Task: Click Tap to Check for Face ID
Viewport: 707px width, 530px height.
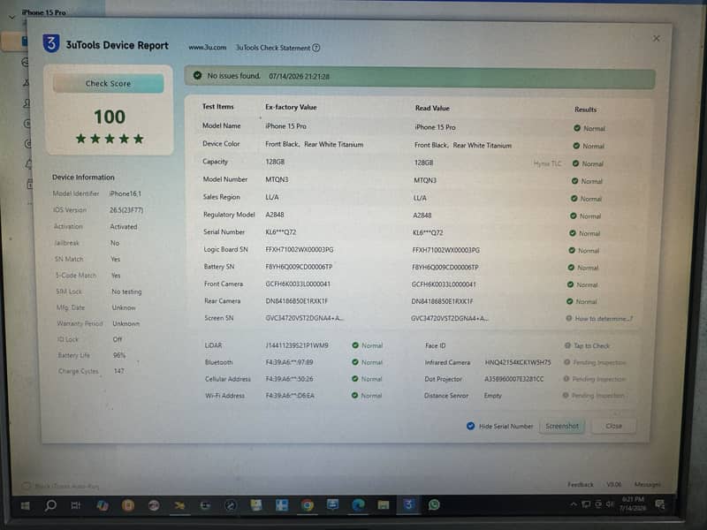Action: click(x=591, y=346)
